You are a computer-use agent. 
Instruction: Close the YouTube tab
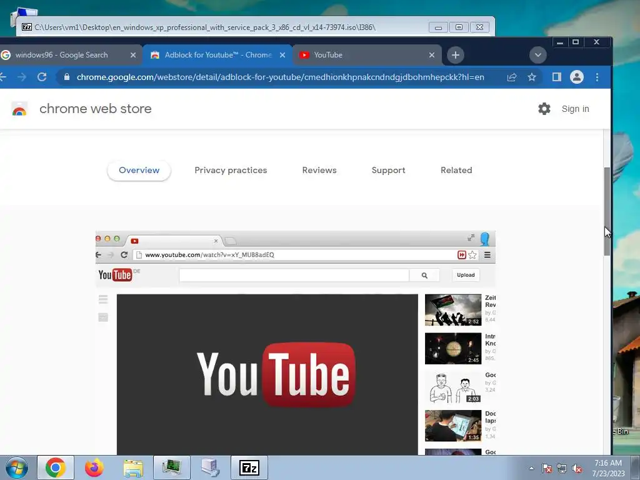tap(432, 55)
